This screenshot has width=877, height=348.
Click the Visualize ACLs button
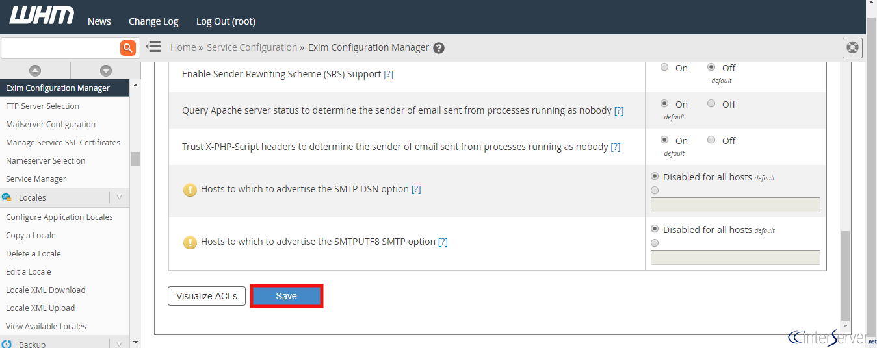207,296
